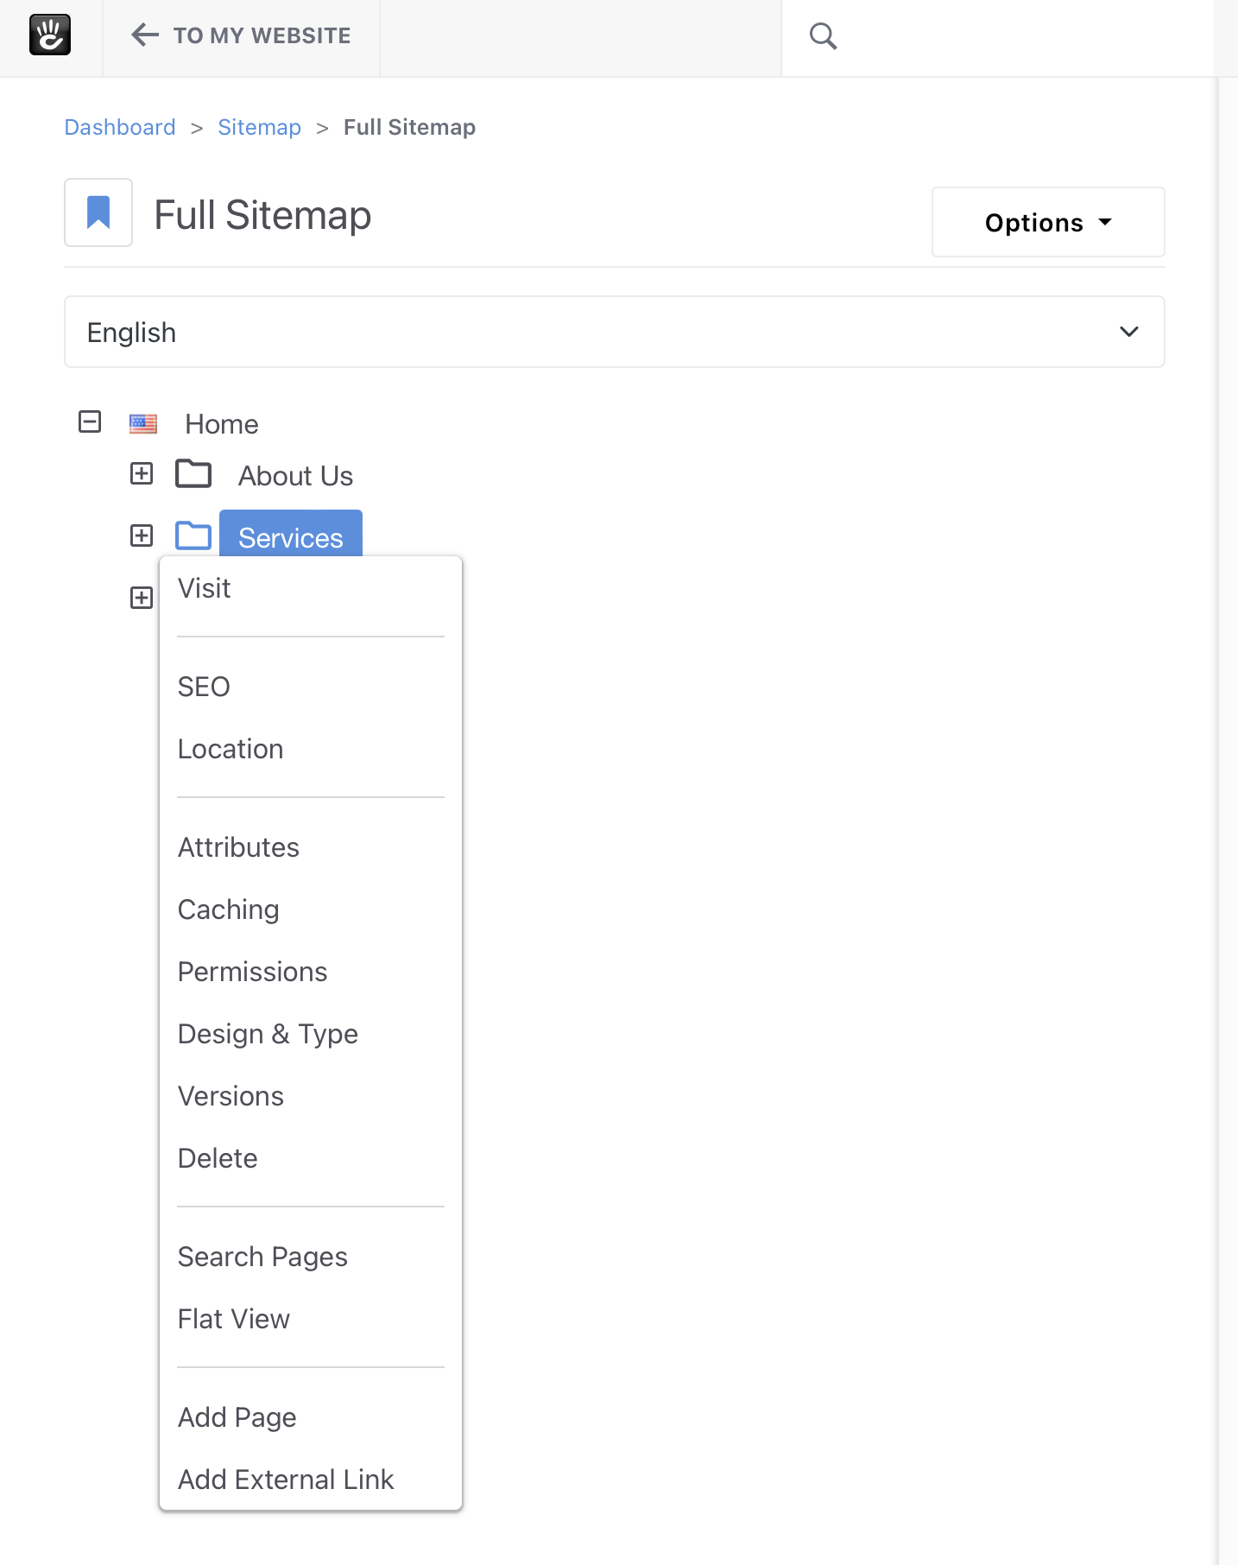Open the Options dropdown button

pos(1048,222)
